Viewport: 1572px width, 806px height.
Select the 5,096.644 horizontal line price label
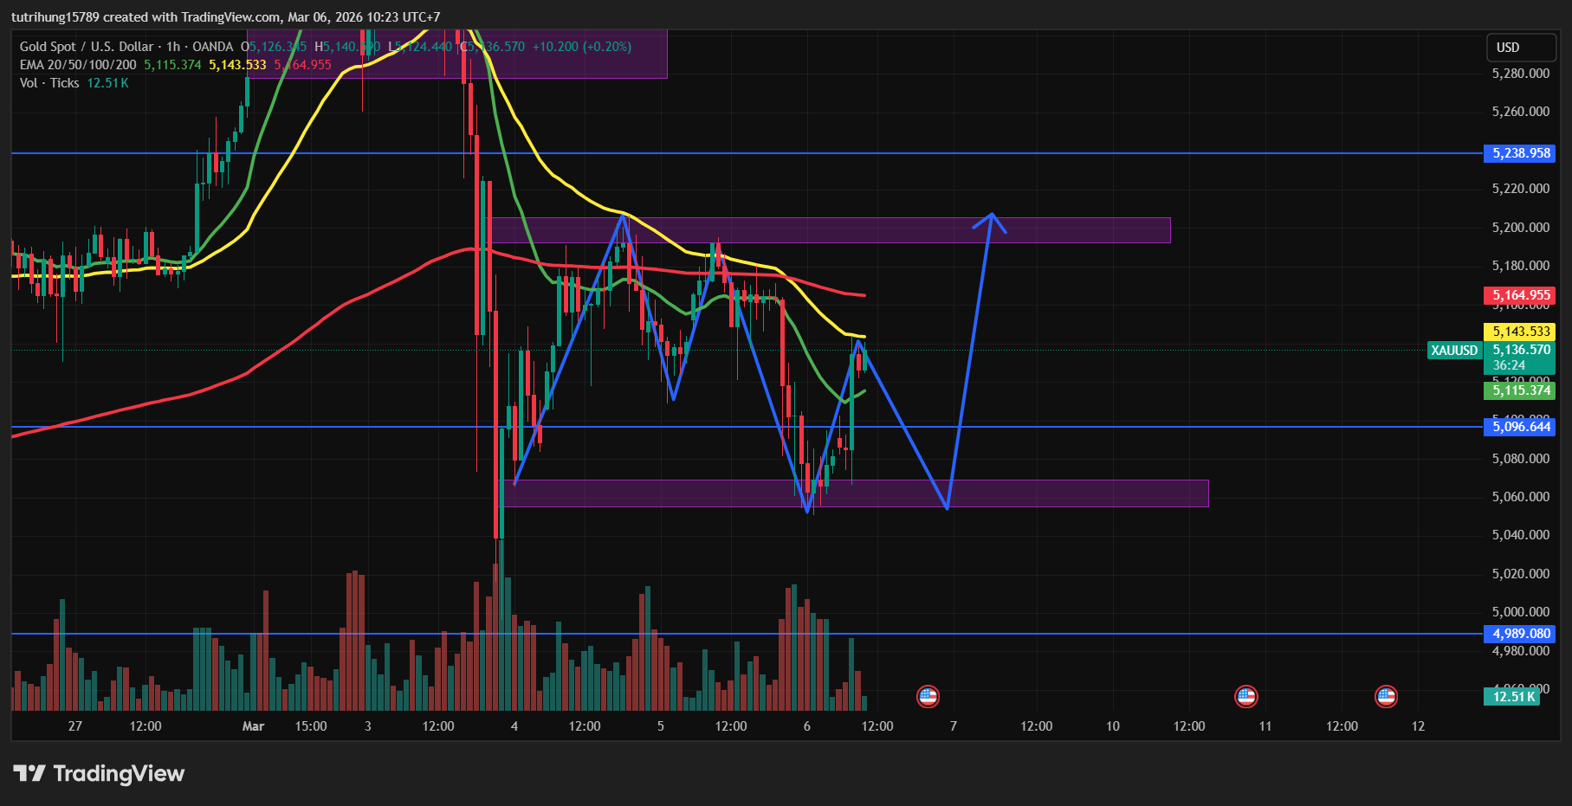pyautogui.click(x=1521, y=427)
